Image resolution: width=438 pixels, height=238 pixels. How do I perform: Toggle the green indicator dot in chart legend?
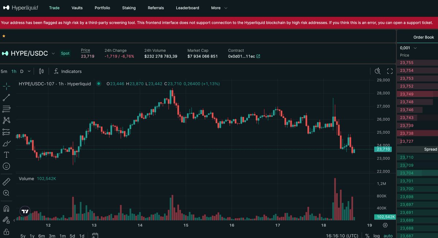pos(98,84)
